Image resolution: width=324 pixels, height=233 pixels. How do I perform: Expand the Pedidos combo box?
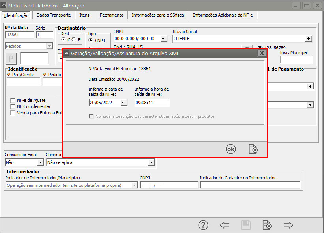pos(49,46)
